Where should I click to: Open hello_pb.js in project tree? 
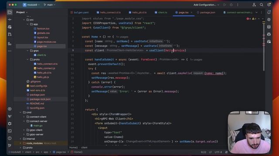click(41, 77)
